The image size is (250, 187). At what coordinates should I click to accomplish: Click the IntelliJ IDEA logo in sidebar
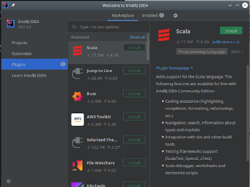pos(10,24)
